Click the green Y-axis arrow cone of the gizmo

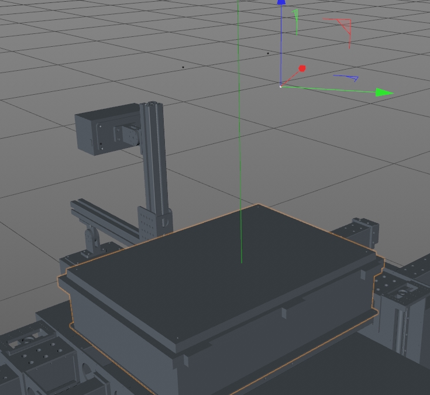point(384,92)
